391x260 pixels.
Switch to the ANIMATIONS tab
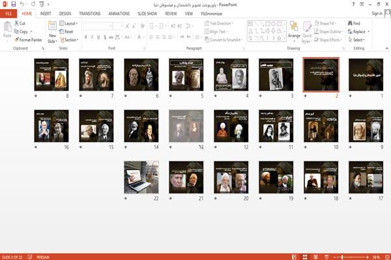(119, 14)
